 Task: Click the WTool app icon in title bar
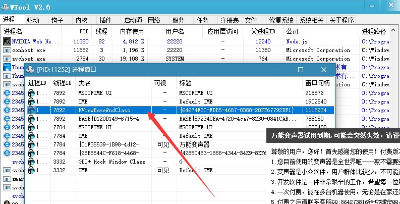tap(5, 7)
